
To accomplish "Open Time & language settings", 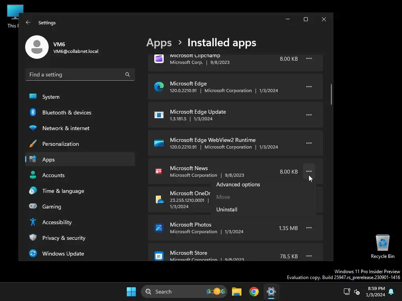I will (80, 191).
